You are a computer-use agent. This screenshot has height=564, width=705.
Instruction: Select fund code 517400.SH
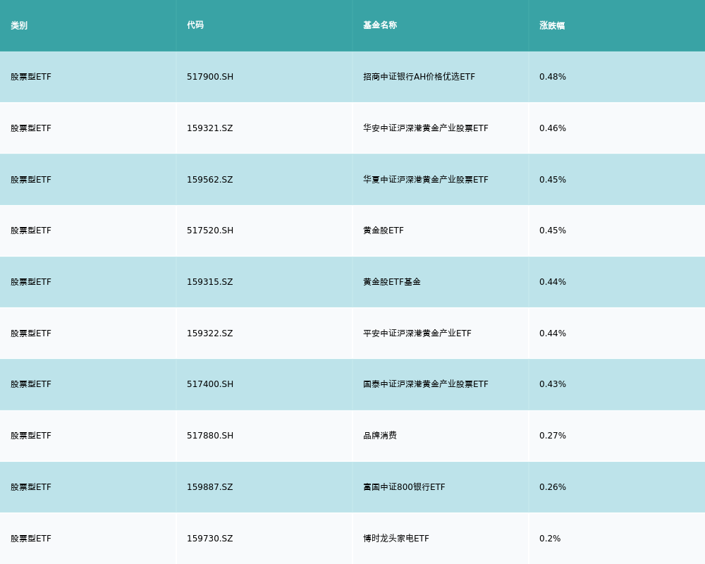pos(210,384)
